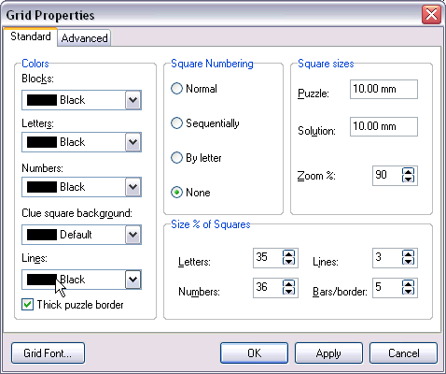Increase the Zoom % spinner value
Image resolution: width=446 pixels, height=374 pixels.
pyautogui.click(x=408, y=172)
